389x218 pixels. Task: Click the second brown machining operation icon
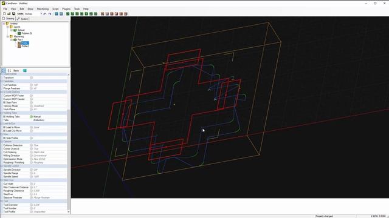(107, 14)
